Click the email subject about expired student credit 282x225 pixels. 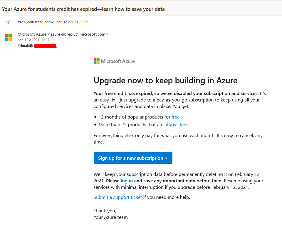point(83,9)
